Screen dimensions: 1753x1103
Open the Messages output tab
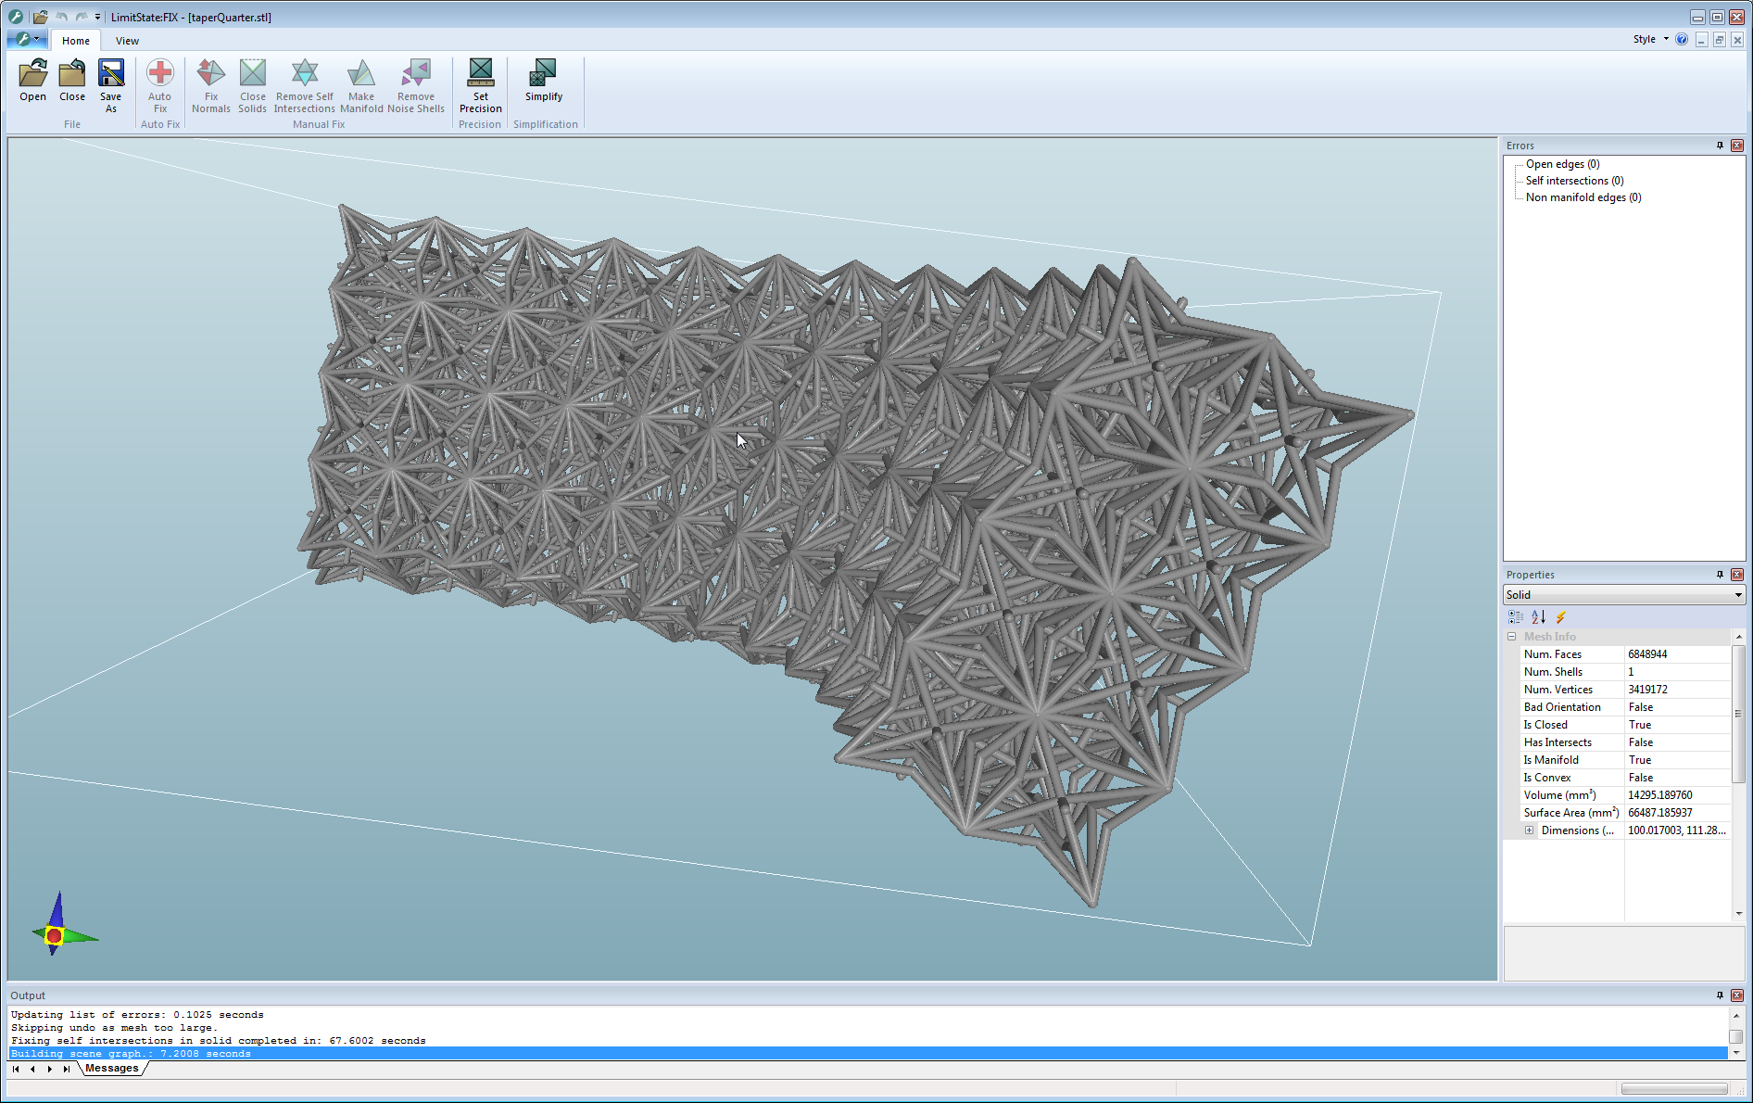point(112,1069)
